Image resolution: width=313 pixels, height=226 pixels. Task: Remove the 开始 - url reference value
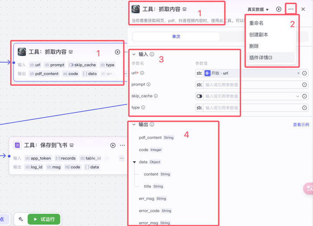tap(298, 73)
